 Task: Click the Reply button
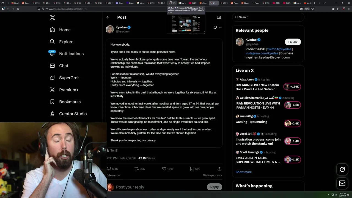click(215, 187)
